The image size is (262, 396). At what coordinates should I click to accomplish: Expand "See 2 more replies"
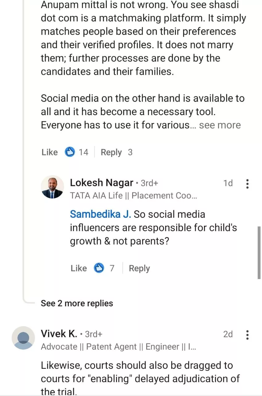(77, 303)
